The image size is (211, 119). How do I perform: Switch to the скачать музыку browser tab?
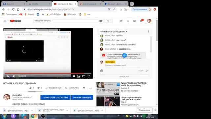click(x=90, y=4)
